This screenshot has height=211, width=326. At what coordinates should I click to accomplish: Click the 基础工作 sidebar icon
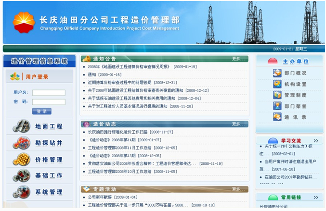tap(21, 175)
